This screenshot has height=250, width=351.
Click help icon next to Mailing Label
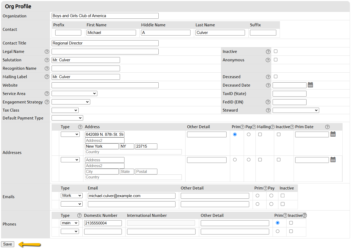[47, 77]
